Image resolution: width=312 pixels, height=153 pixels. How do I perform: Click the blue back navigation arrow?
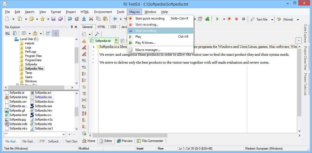pos(115,19)
